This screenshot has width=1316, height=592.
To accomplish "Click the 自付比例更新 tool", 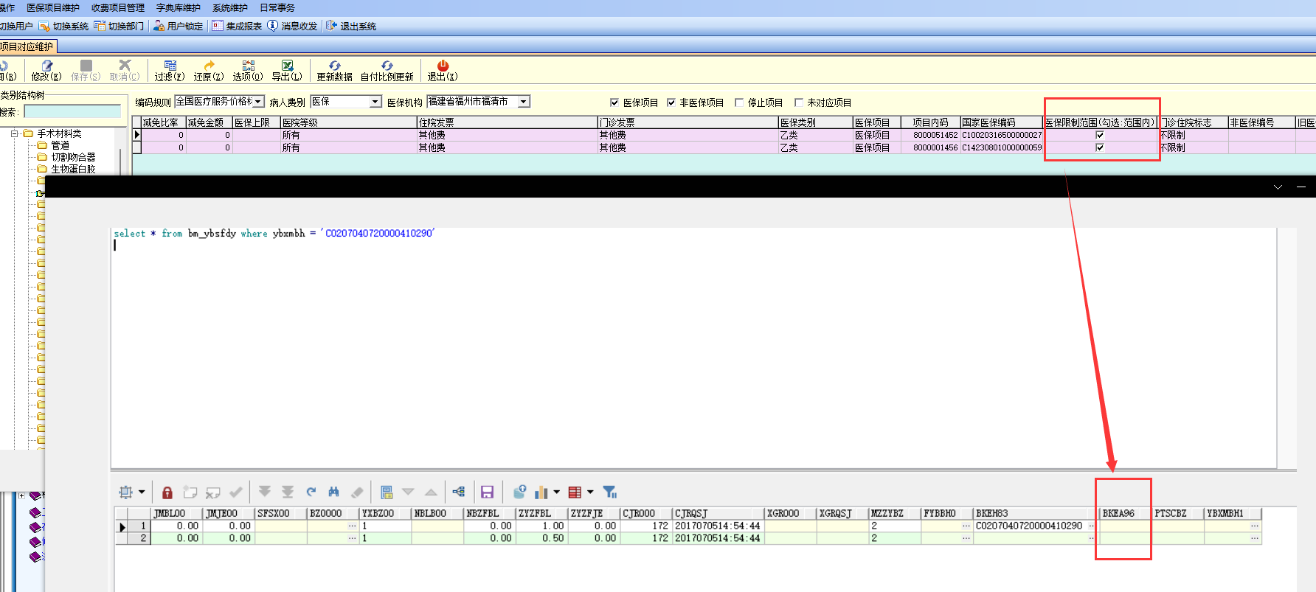I will (x=387, y=71).
